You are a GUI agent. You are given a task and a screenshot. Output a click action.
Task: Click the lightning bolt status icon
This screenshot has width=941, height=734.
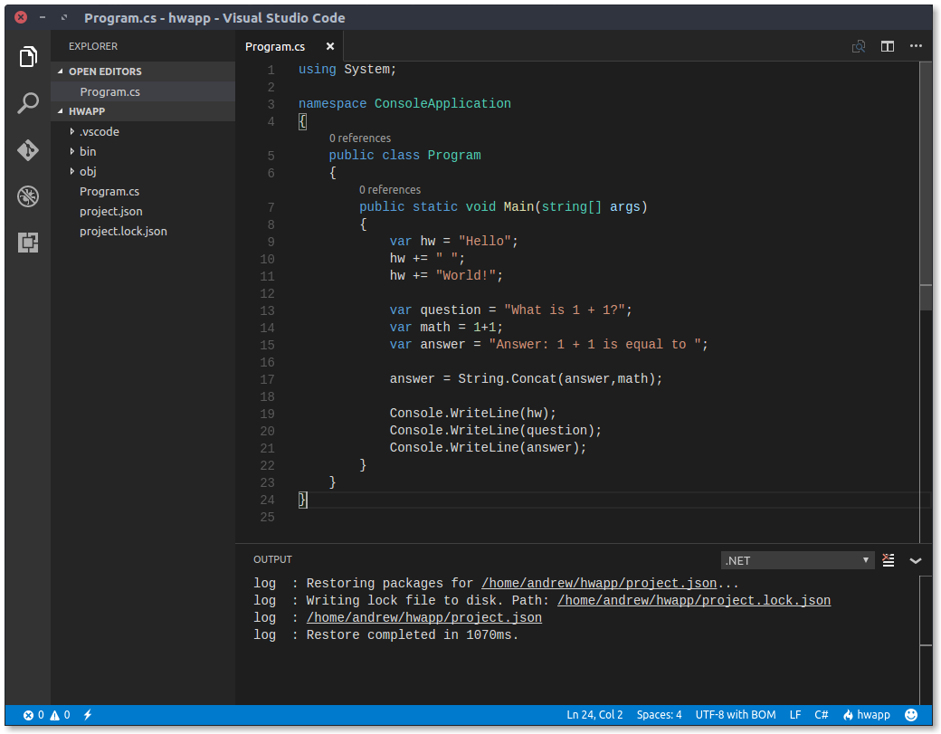[x=88, y=715]
